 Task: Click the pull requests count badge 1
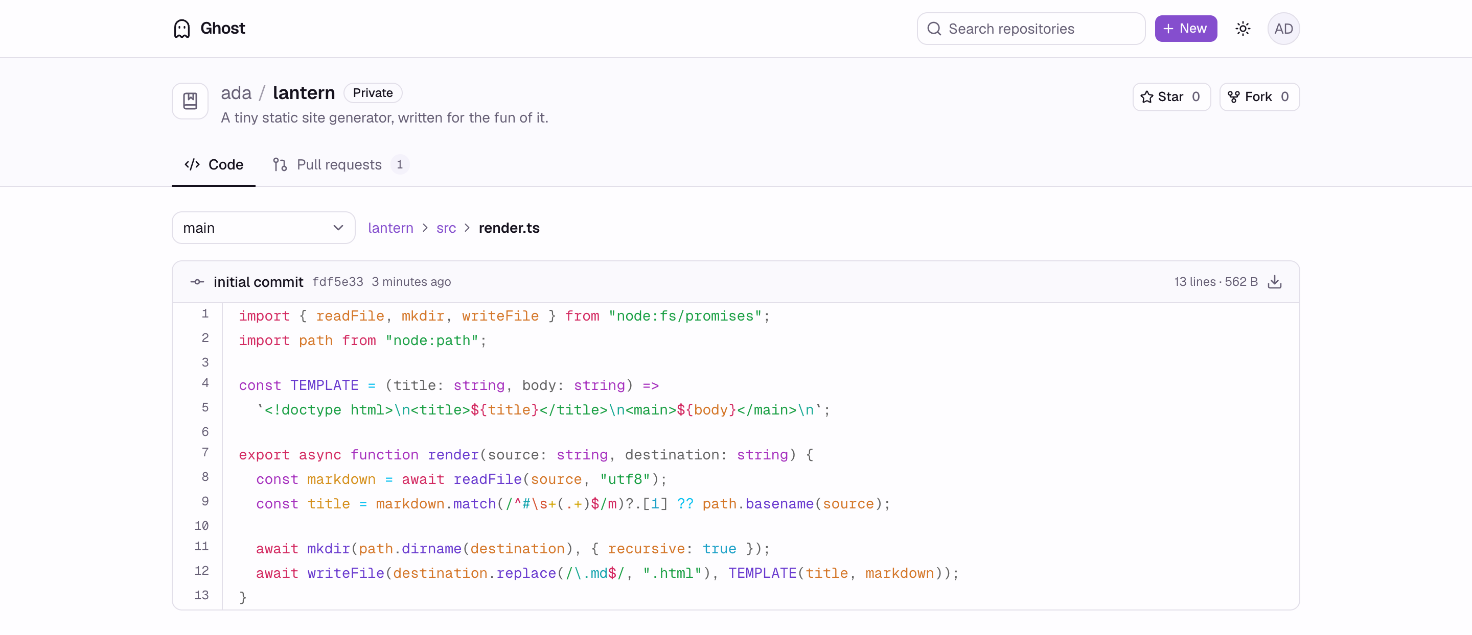[x=400, y=164]
